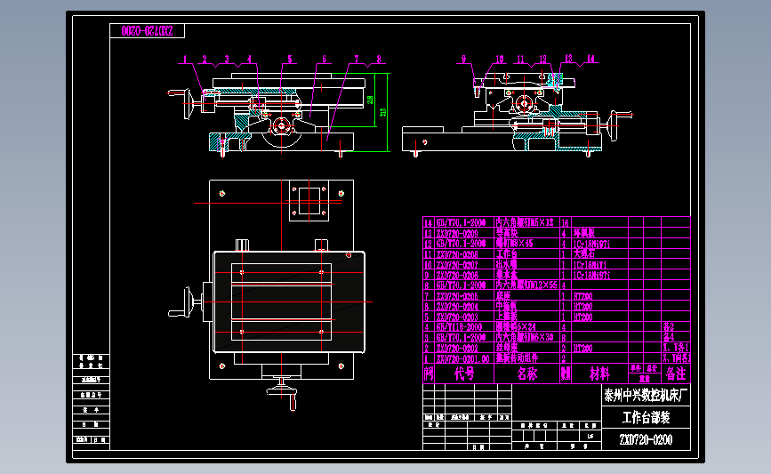Click HT200 material in row 7
This screenshot has width=771, height=474.
(x=583, y=296)
